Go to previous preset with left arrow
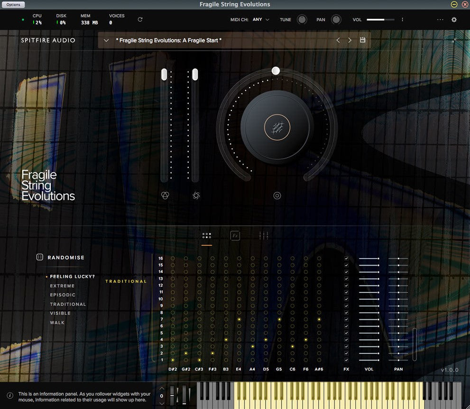Screen dimensions: 470x409 point(338,40)
